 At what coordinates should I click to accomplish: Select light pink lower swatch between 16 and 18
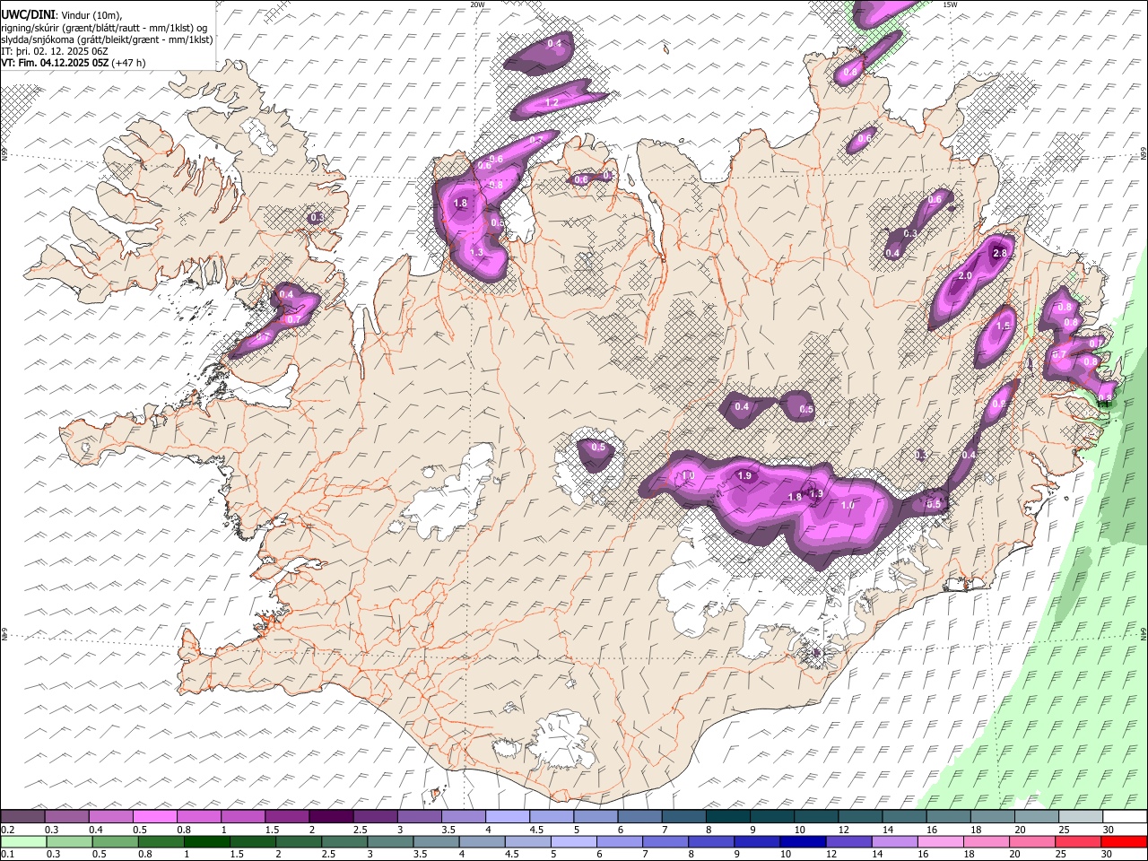pyautogui.click(x=941, y=842)
